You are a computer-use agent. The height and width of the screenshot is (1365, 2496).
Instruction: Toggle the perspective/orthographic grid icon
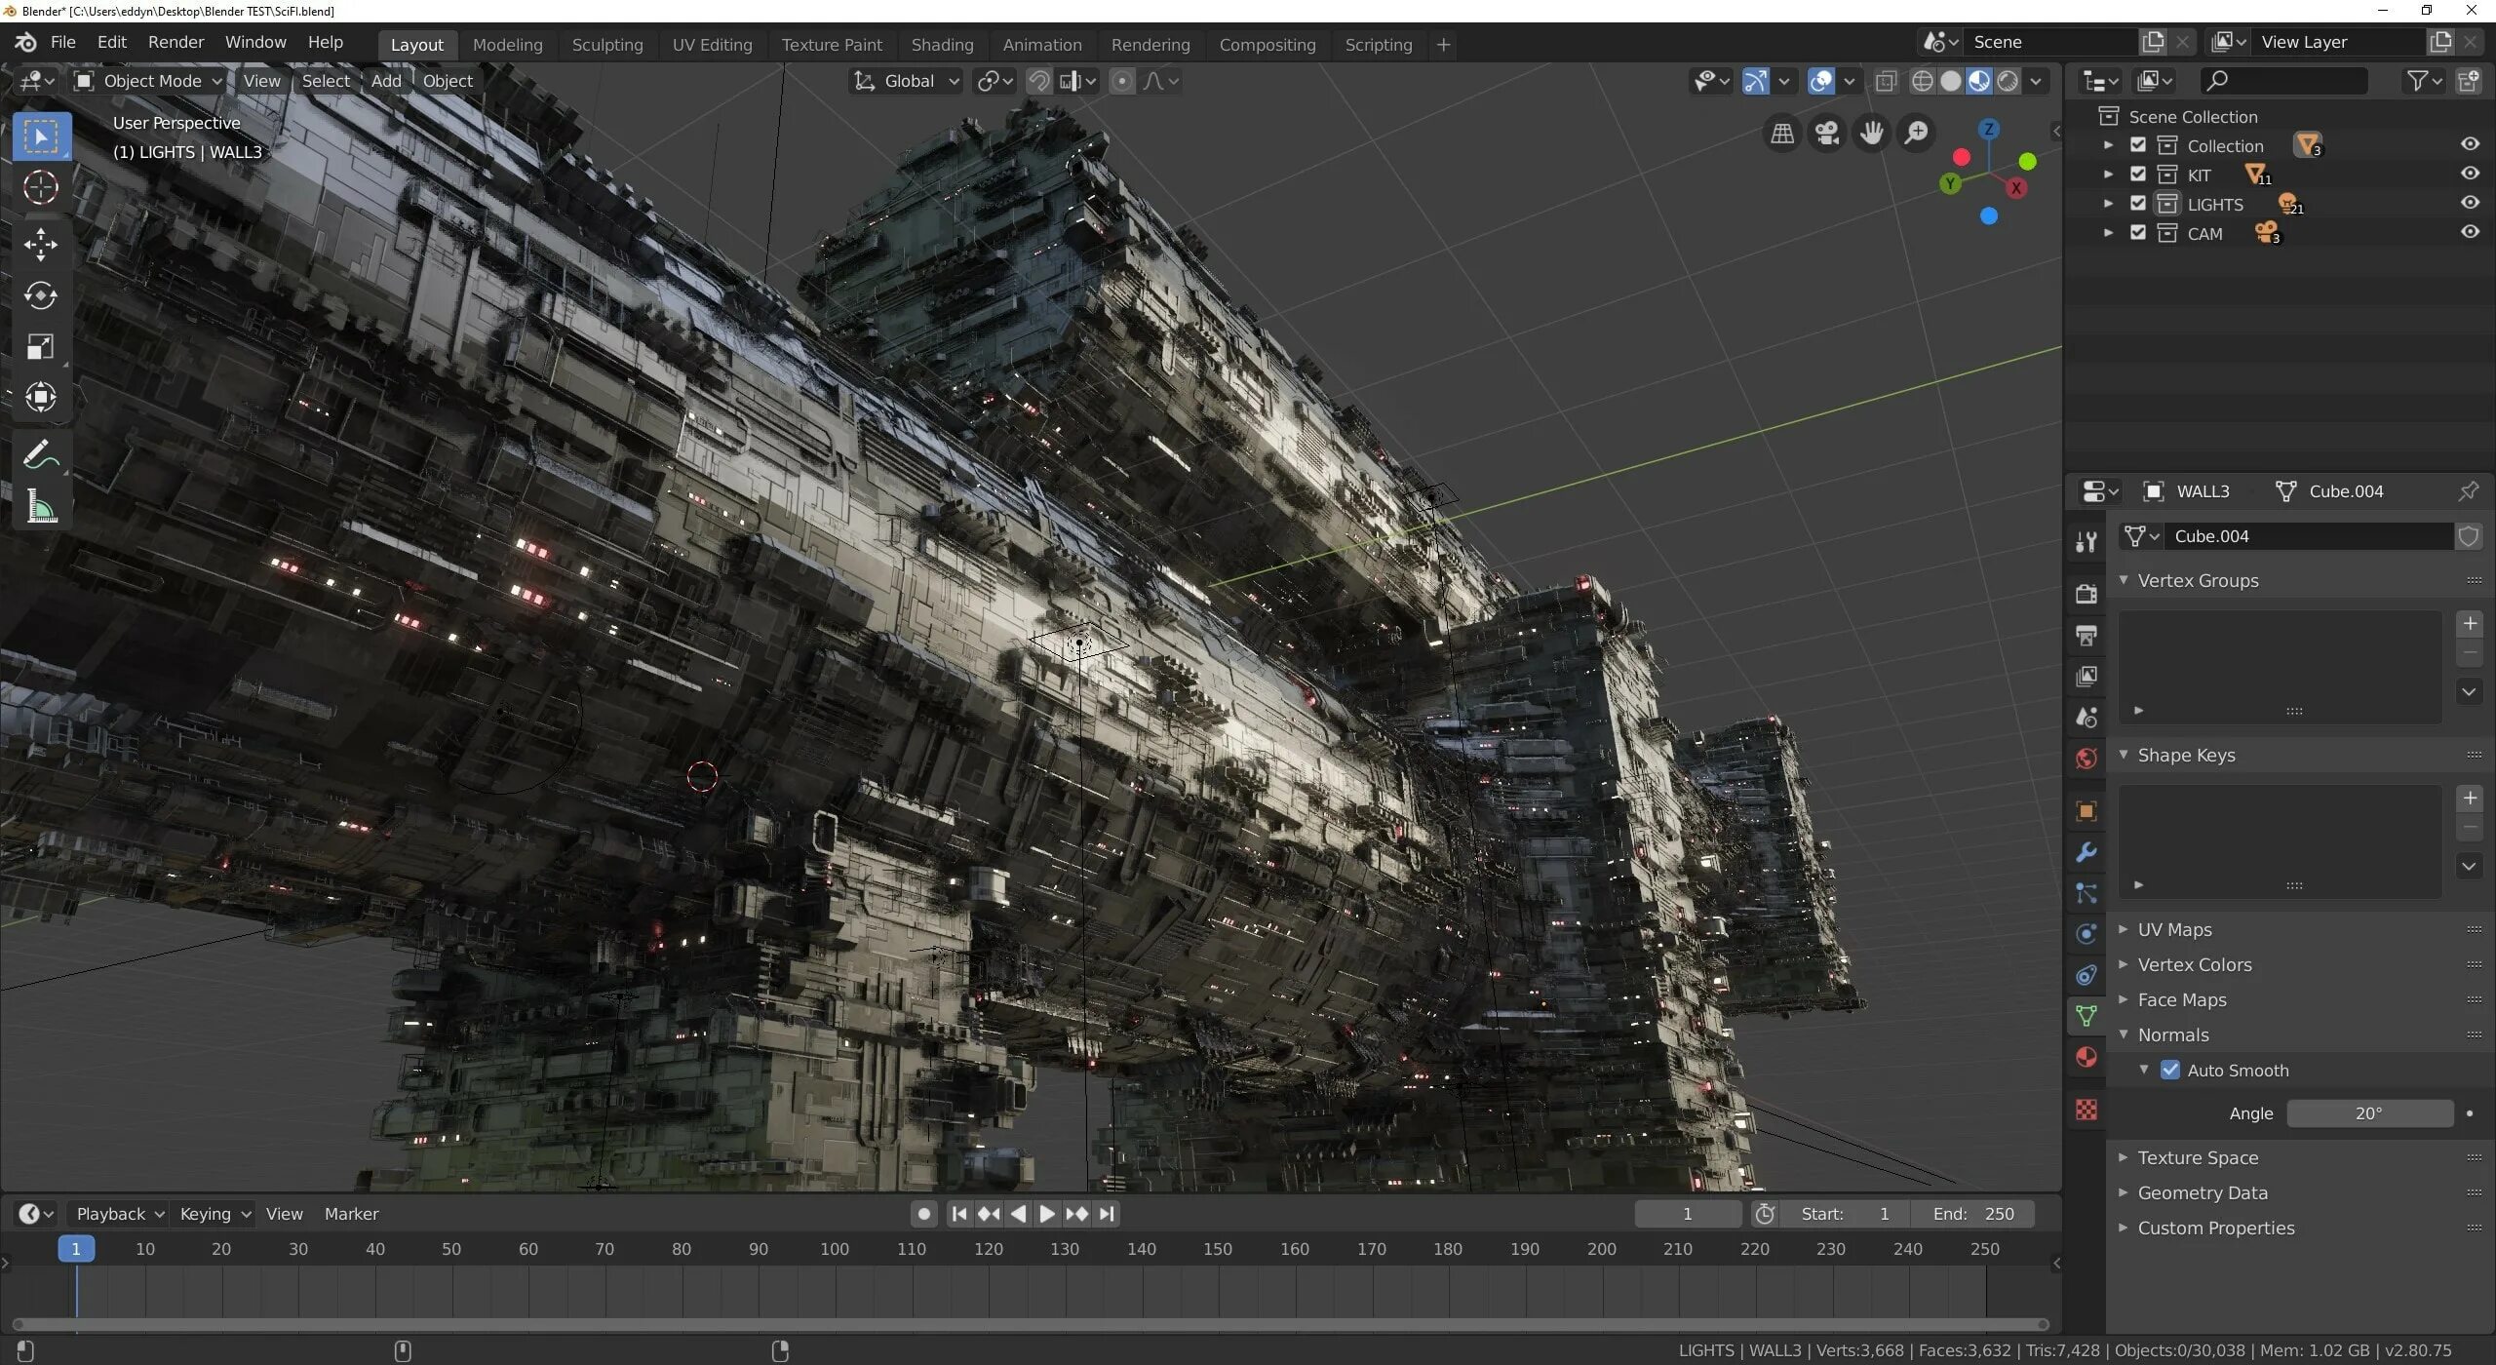1782,133
